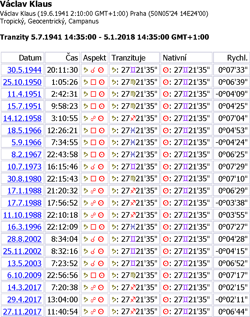Click the 25.10.1950 transit date
The image size is (250, 317).
(x=22, y=82)
